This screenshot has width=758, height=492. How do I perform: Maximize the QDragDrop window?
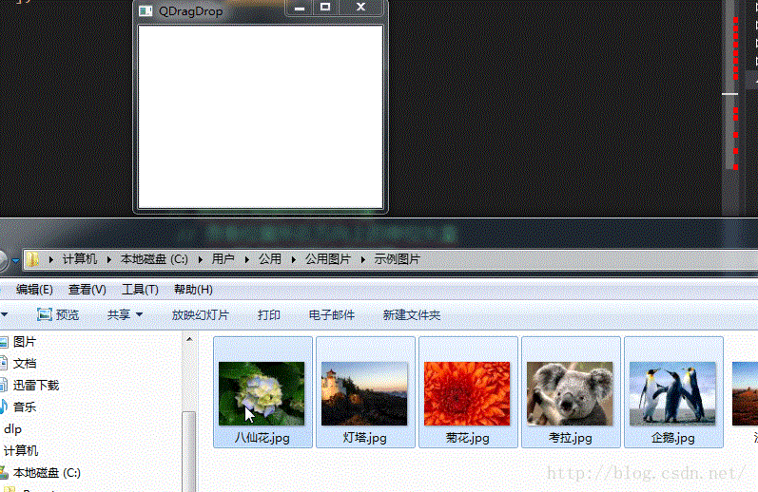point(325,8)
